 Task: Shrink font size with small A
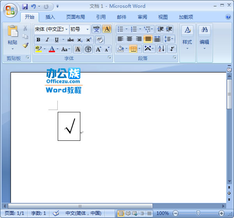107,49
